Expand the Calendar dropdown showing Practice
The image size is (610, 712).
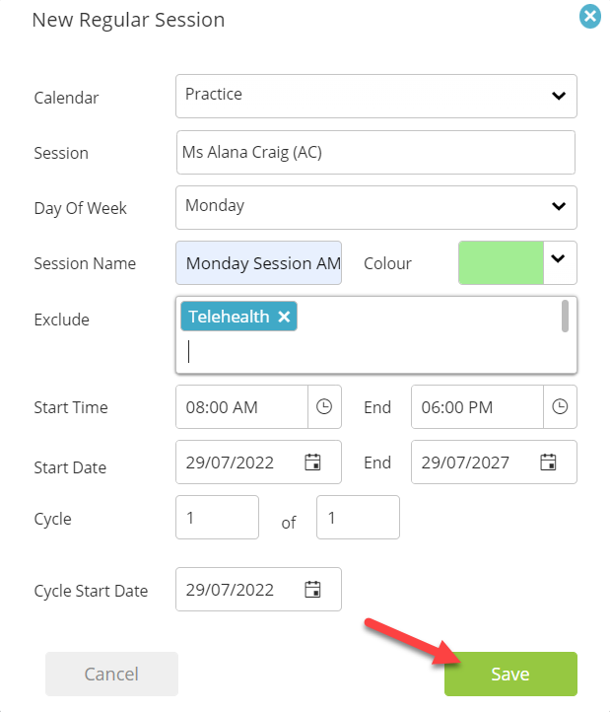click(376, 96)
